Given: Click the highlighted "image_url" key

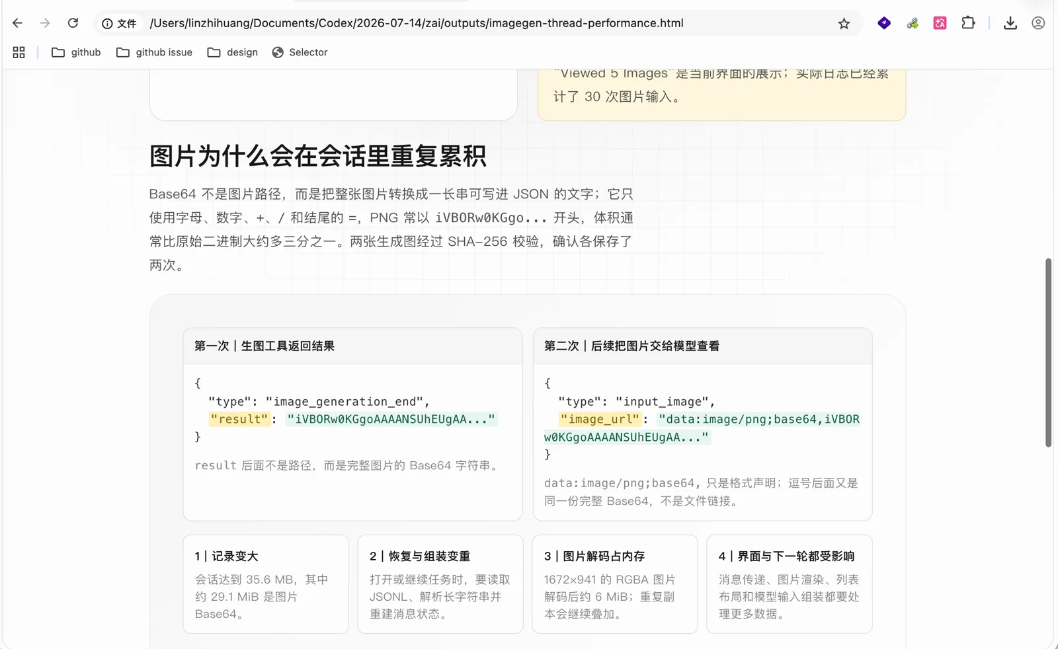Looking at the screenshot, I should (599, 419).
